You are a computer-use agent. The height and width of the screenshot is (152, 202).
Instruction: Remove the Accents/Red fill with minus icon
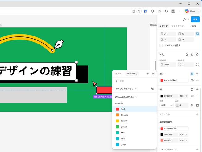(197, 80)
